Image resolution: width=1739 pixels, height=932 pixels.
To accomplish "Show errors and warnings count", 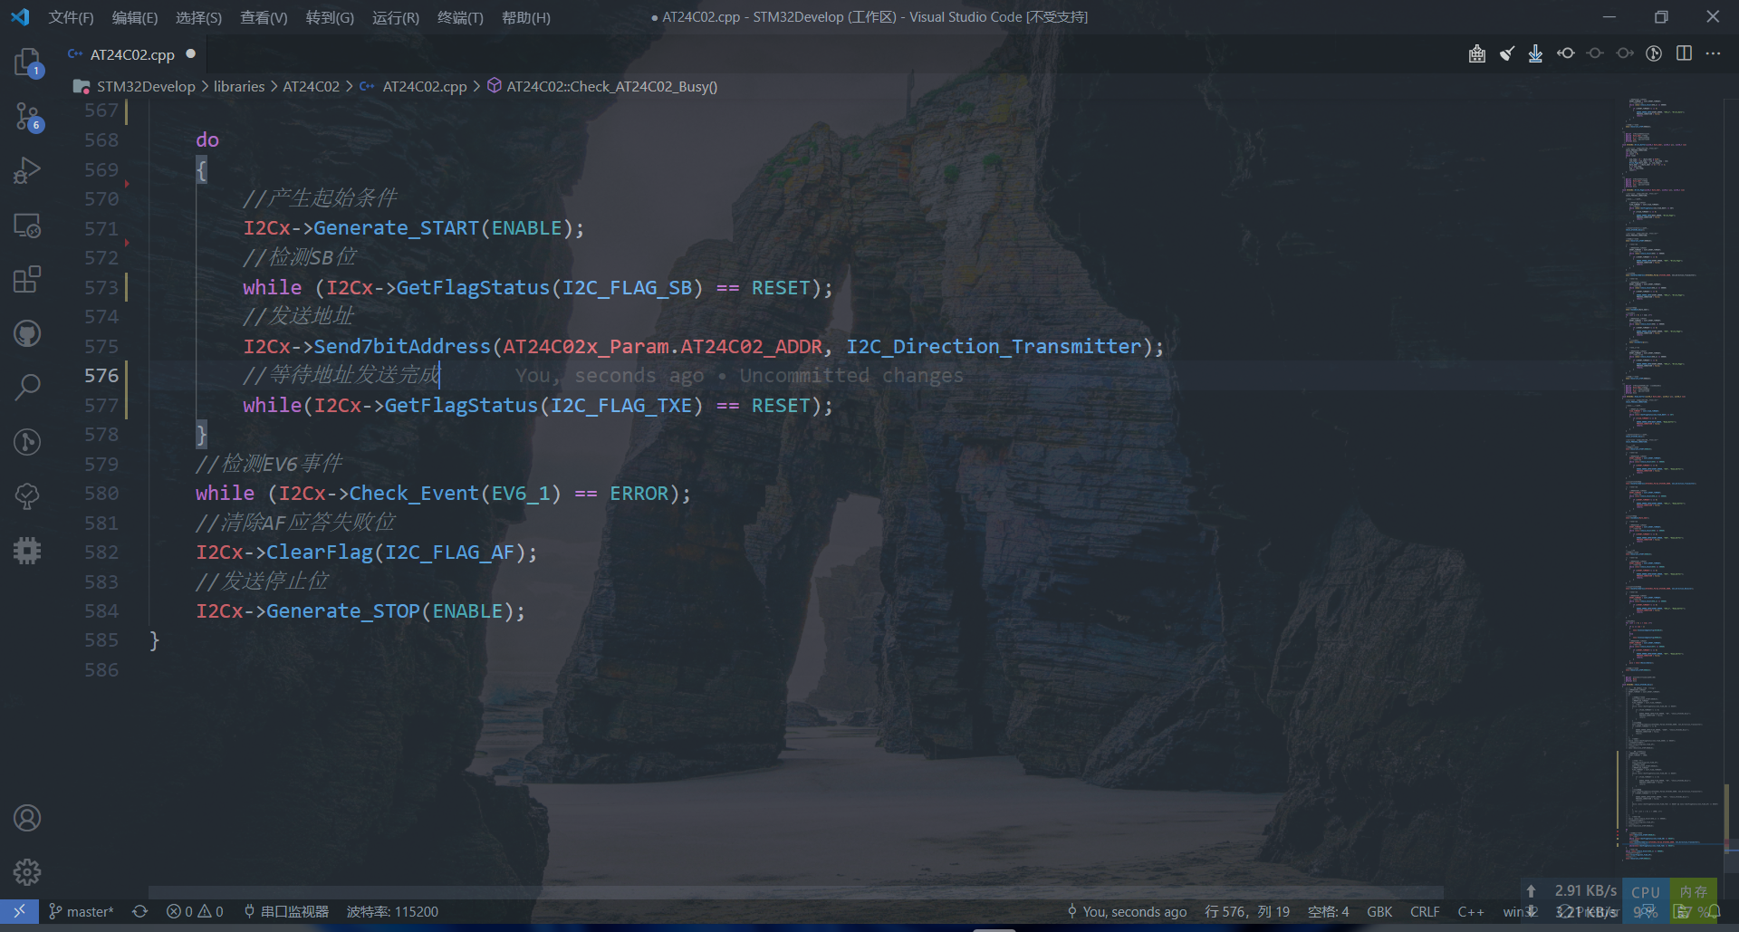I will coord(195,911).
